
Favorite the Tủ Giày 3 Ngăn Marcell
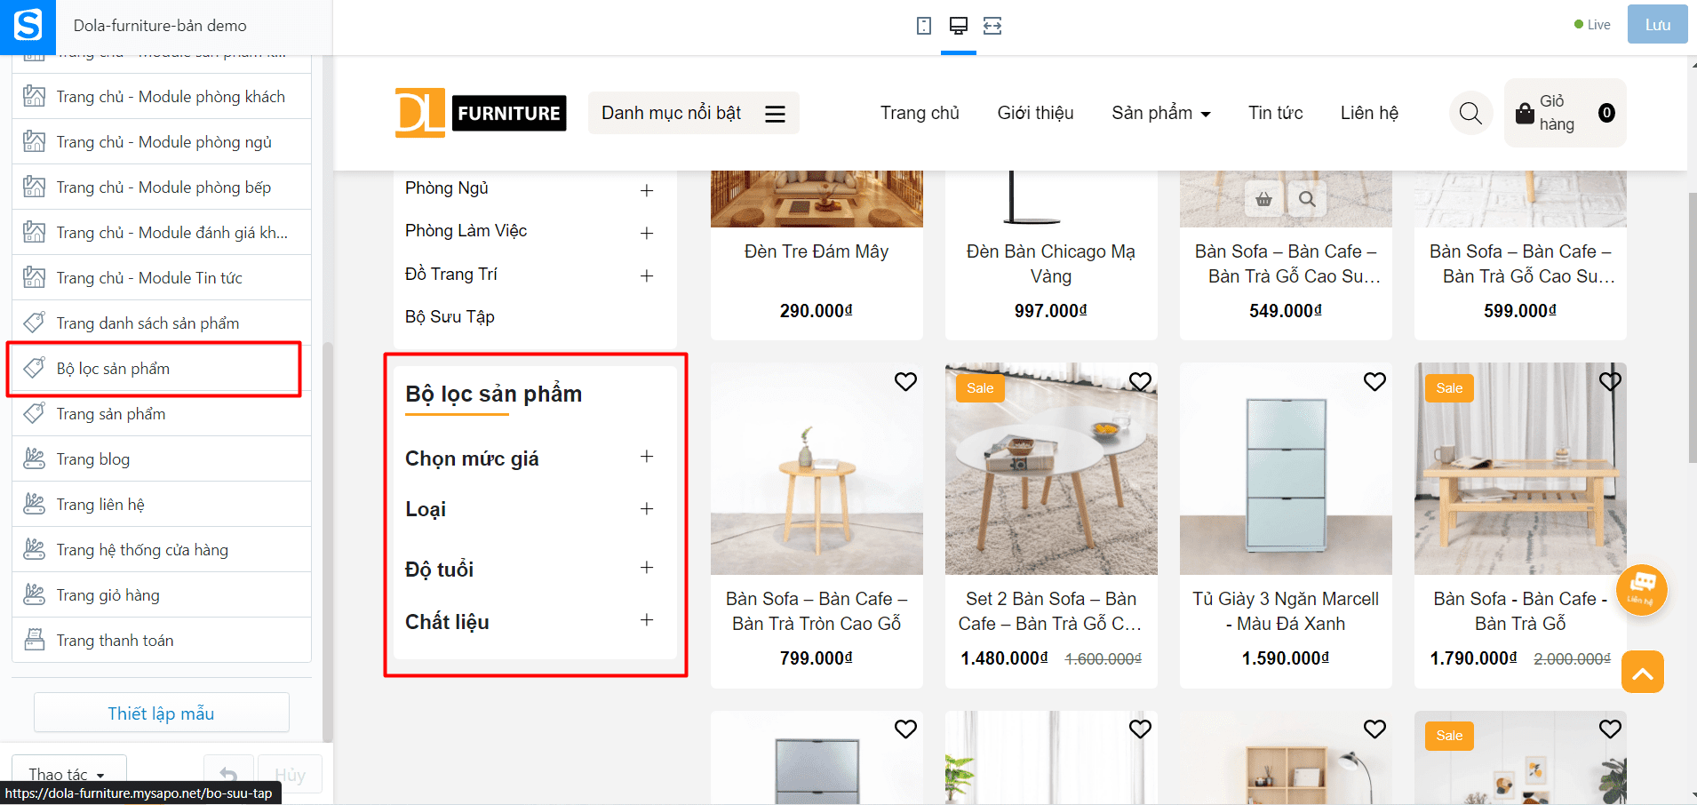click(1374, 381)
